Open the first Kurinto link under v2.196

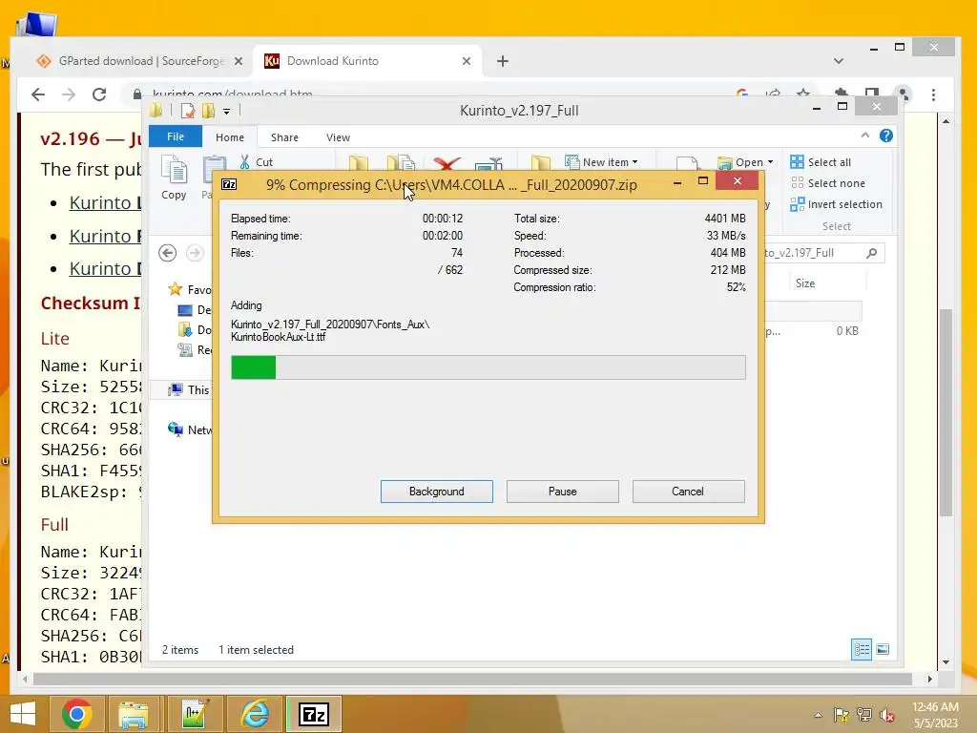point(105,202)
